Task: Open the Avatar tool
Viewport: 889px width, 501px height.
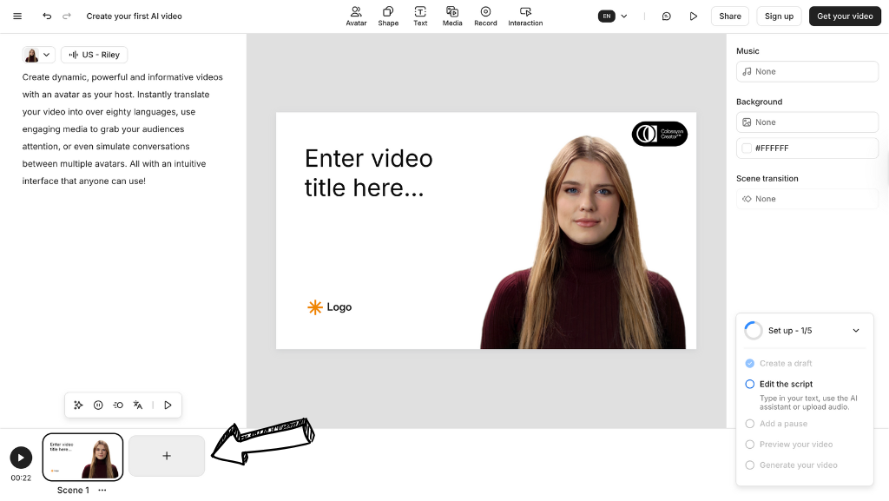Action: click(356, 16)
